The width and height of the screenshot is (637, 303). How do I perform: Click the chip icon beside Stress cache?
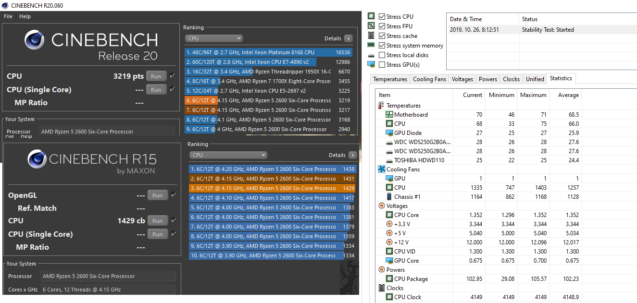pyautogui.click(x=371, y=36)
